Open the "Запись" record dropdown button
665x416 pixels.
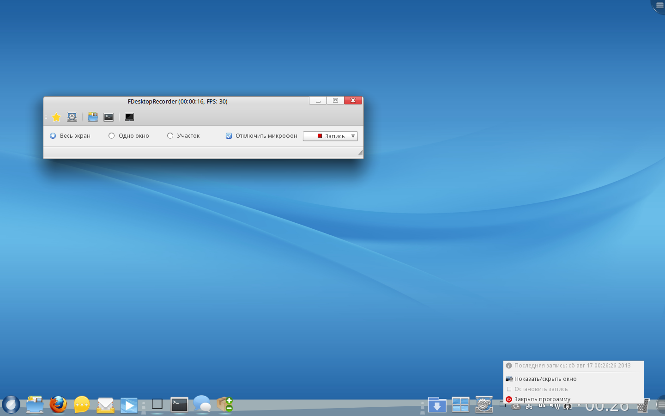point(330,136)
